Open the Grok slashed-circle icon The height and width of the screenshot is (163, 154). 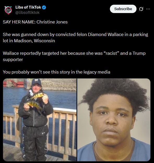click(141, 9)
